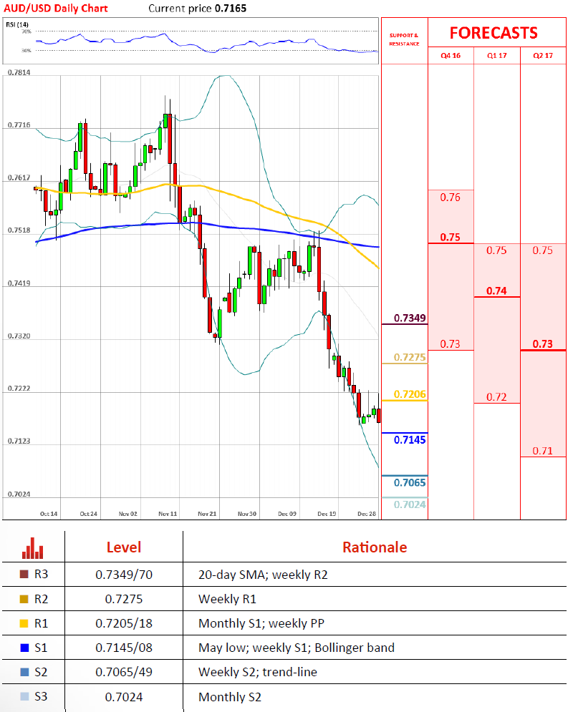Select the Q4 16 forecast column header

pos(451,56)
